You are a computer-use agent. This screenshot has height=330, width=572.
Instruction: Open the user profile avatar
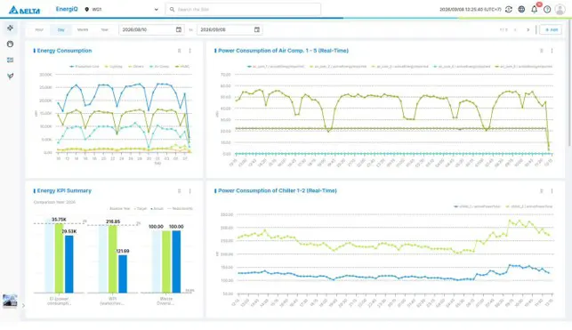(560, 10)
